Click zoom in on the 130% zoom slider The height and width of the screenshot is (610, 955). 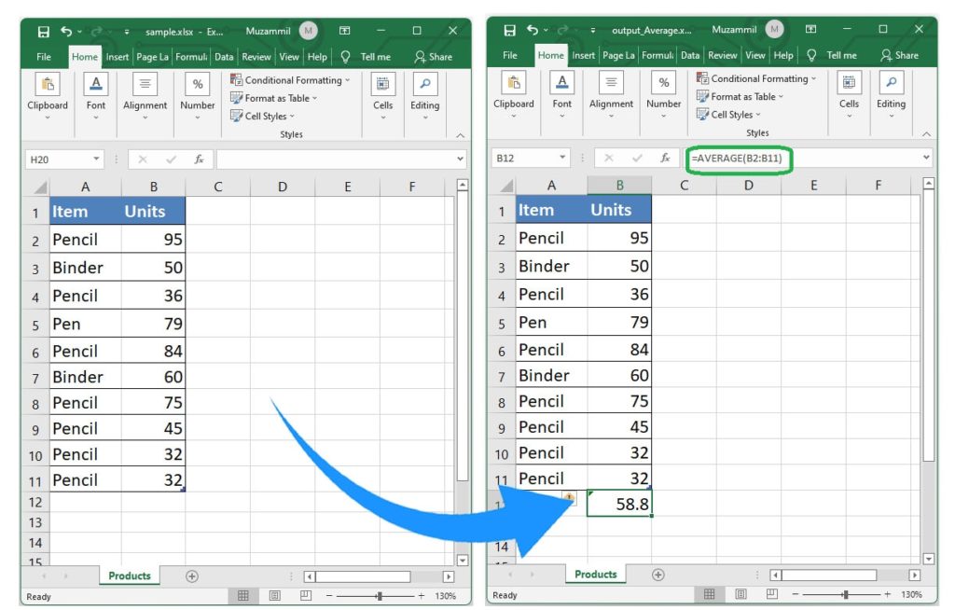[888, 592]
